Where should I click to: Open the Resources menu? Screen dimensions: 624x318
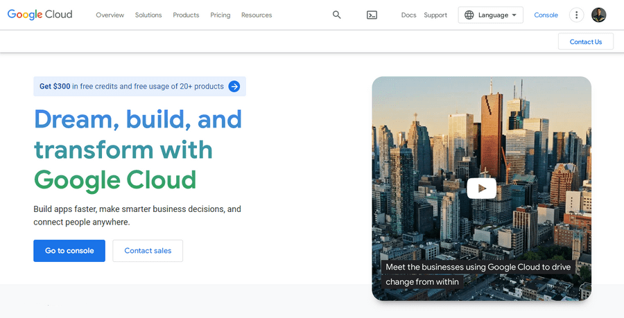pyautogui.click(x=257, y=15)
